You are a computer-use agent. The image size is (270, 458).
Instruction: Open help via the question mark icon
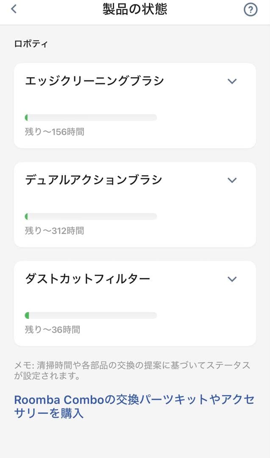pos(251,9)
